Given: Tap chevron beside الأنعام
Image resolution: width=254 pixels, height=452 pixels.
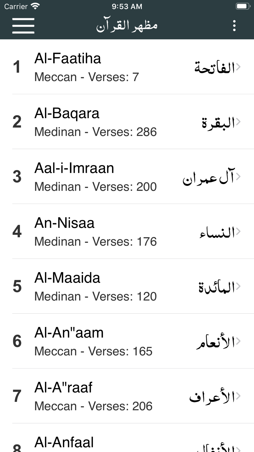Looking at the screenshot, I should [x=238, y=341].
